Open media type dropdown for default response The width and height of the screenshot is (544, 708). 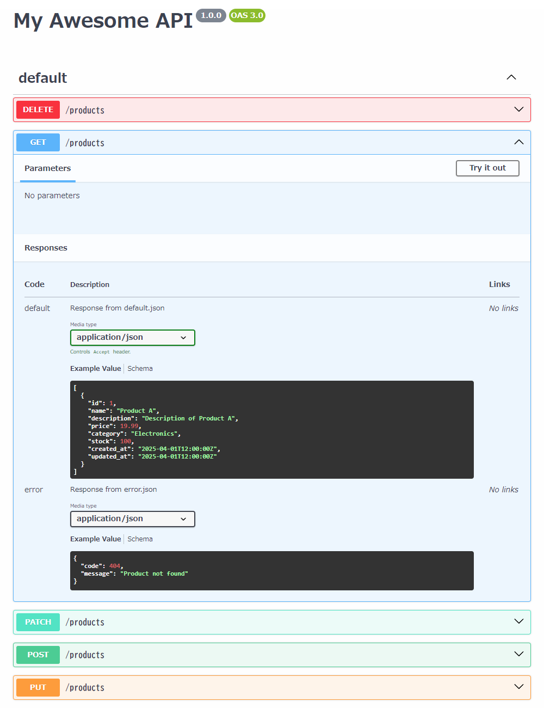tap(132, 338)
